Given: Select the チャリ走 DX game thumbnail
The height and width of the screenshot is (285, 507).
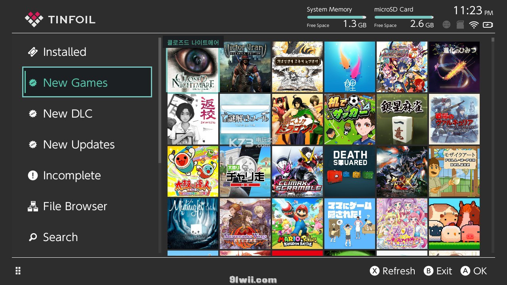Looking at the screenshot, I should pos(245,171).
